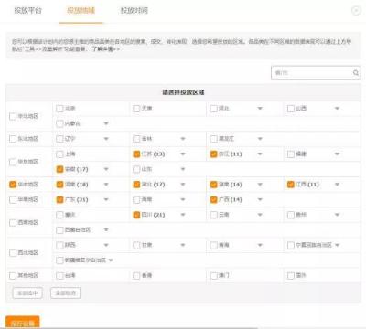
Task: Check the 华南地区 region checkbox
Action: [13, 200]
